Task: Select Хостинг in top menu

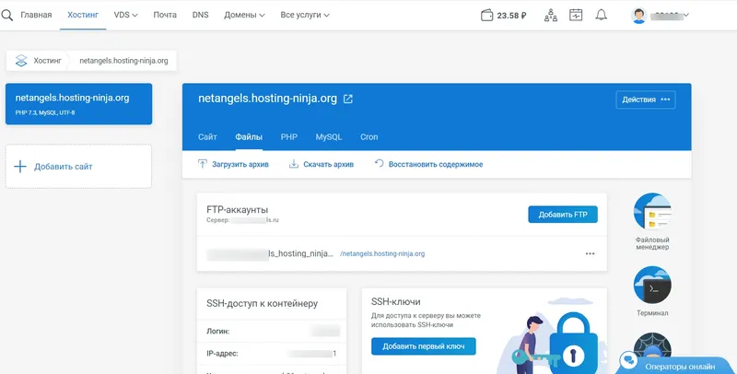Action: click(x=83, y=15)
